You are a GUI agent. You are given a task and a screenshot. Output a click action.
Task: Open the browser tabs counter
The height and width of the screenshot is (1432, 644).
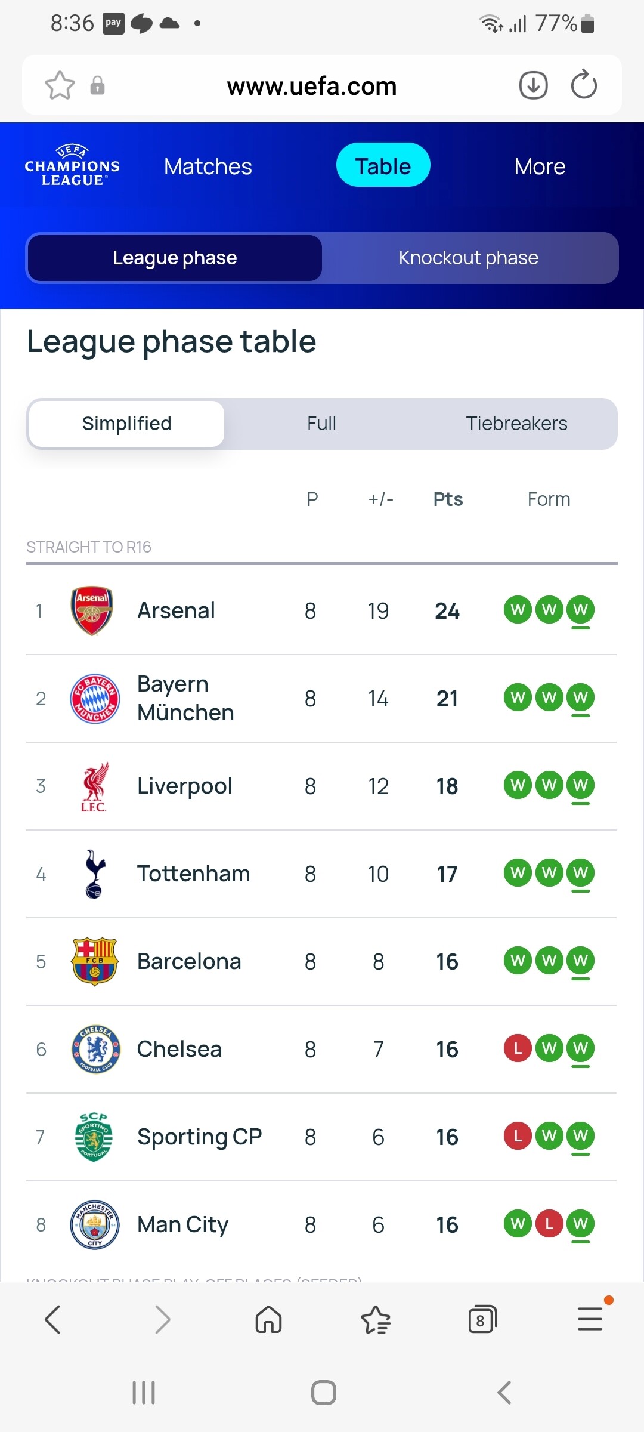(x=482, y=1319)
